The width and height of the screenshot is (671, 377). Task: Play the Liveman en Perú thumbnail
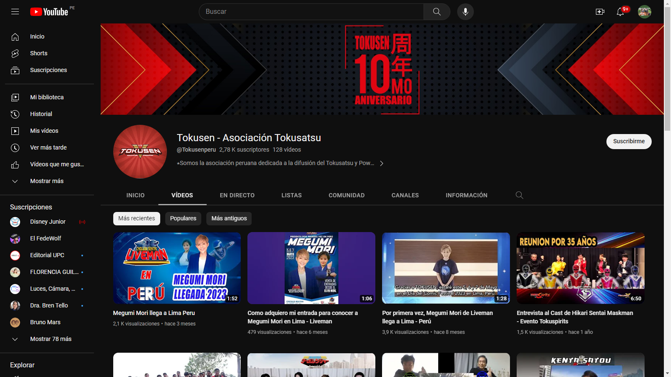pyautogui.click(x=177, y=268)
